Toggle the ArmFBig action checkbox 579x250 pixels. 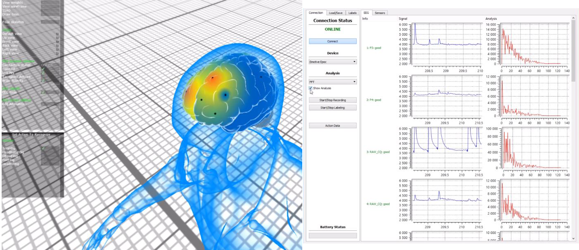coord(50,148)
